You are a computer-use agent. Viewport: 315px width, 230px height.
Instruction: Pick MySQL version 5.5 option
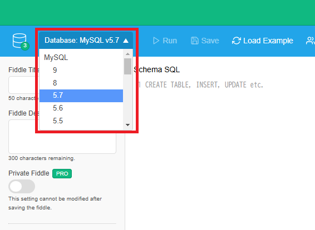pyautogui.click(x=81, y=121)
